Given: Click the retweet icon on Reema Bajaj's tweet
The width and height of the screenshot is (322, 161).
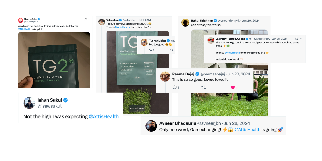Looking at the screenshot, I should coord(203,87).
